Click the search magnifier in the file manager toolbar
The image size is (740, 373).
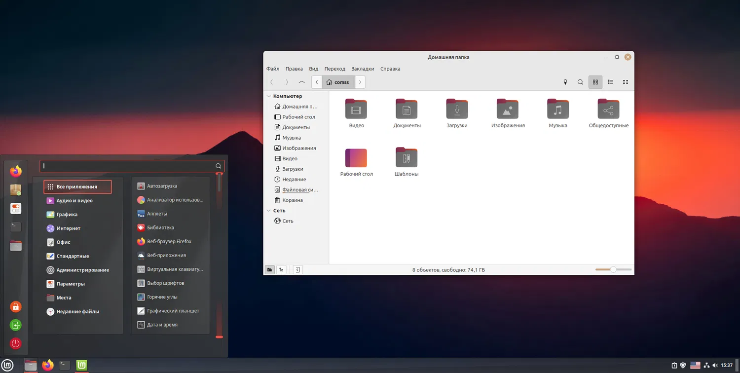(580, 82)
